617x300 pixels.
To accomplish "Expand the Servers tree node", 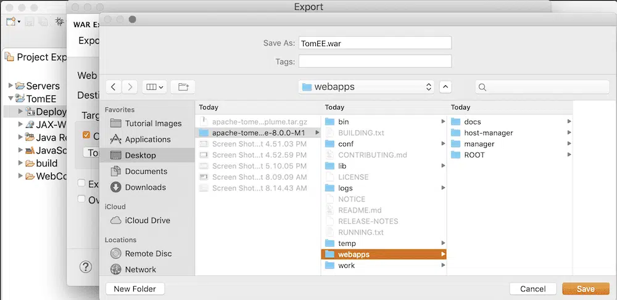I will tap(11, 86).
